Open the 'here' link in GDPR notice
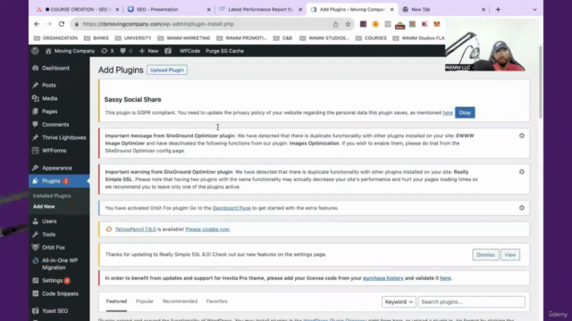Viewport: 572px width, 321px height. [448, 113]
